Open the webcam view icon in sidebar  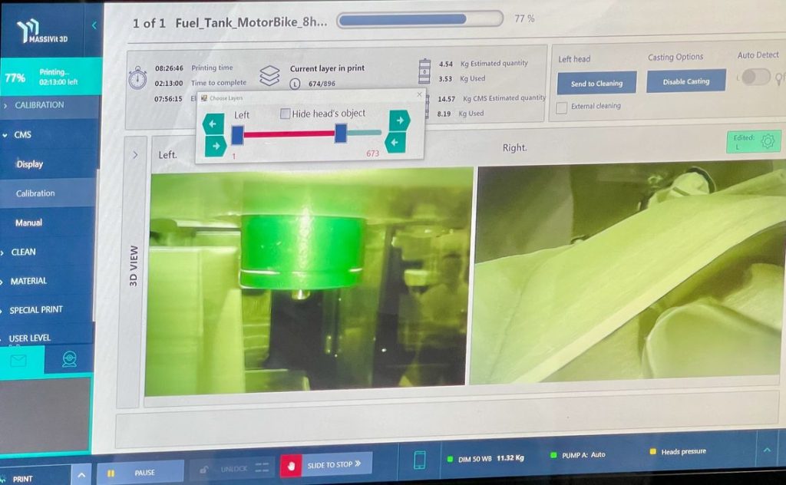coord(70,359)
